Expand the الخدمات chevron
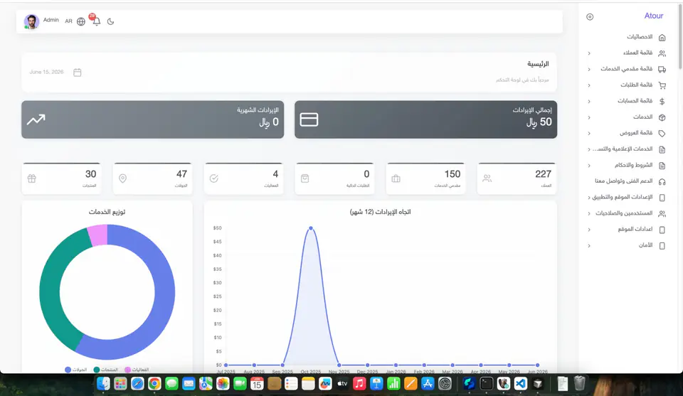The image size is (683, 396). coord(589,117)
